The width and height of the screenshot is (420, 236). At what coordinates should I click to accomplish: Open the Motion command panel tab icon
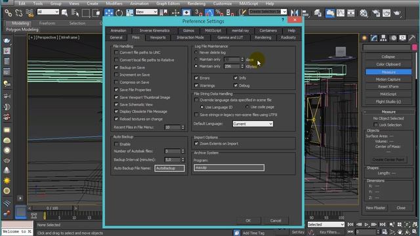[x=394, y=38]
